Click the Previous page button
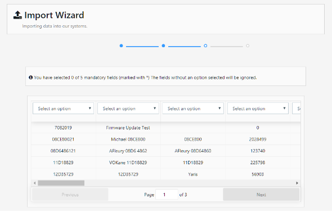The height and width of the screenshot is (212, 332). click(x=70, y=195)
